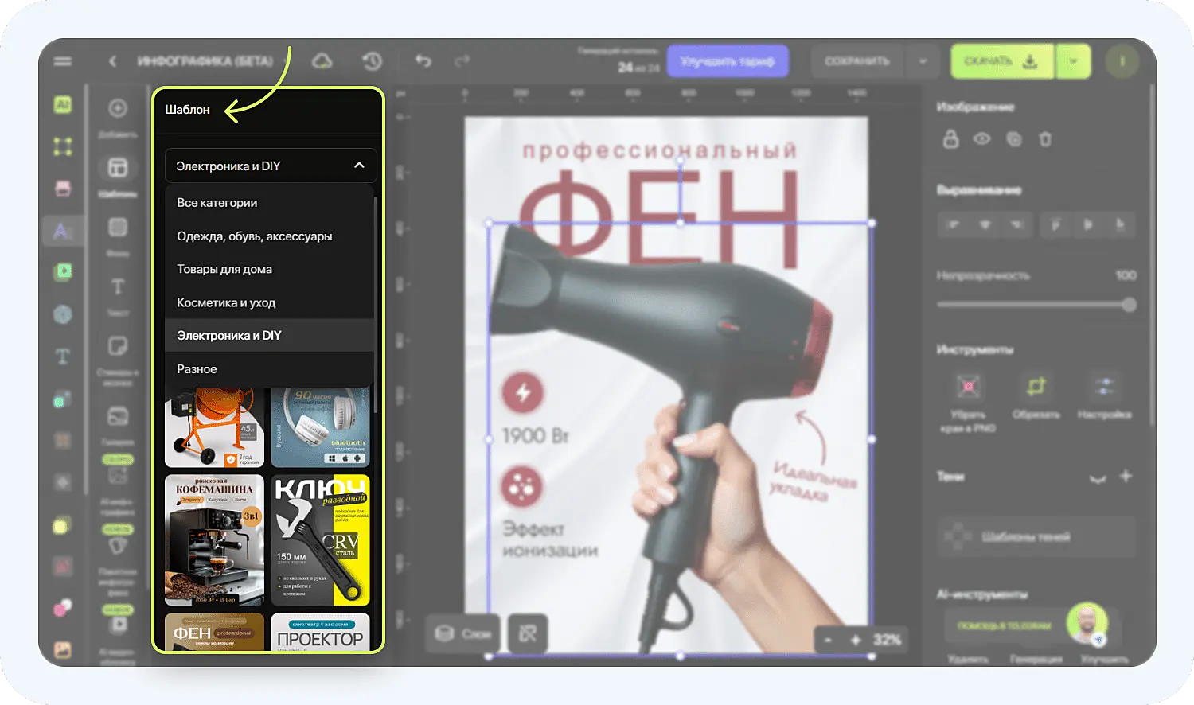Open version history clock icon
Viewport: 1194px width, 705px height.
(x=372, y=61)
